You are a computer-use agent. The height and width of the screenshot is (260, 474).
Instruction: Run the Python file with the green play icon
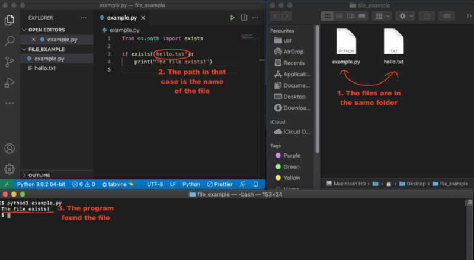click(x=232, y=18)
